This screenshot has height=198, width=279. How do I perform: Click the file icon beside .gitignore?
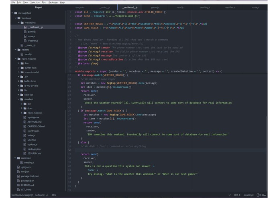coord(18,167)
